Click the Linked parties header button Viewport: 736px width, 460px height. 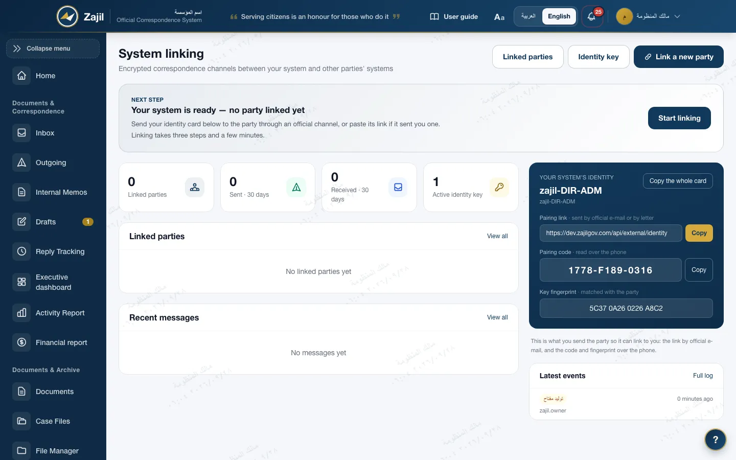[527, 57]
